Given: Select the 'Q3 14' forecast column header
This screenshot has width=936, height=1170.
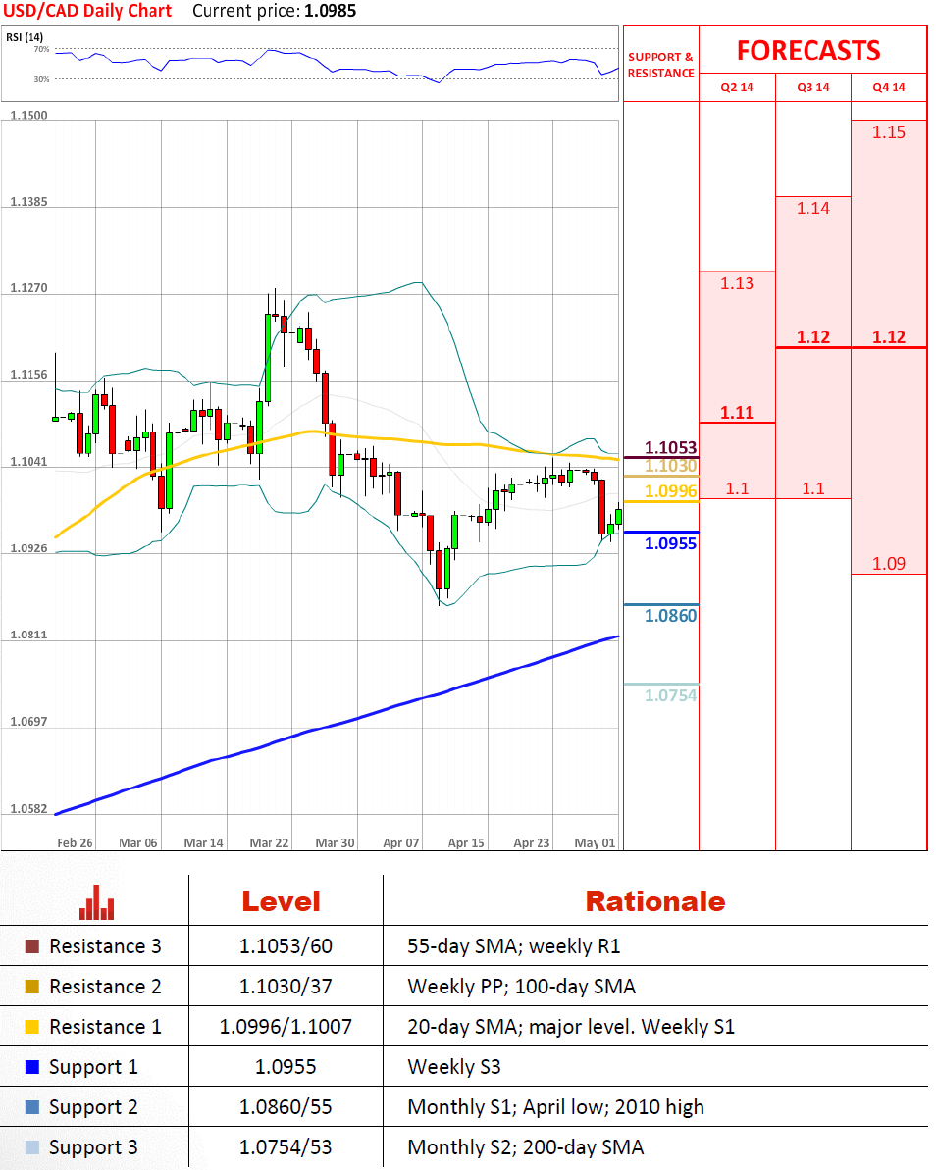Looking at the screenshot, I should pos(812,87).
